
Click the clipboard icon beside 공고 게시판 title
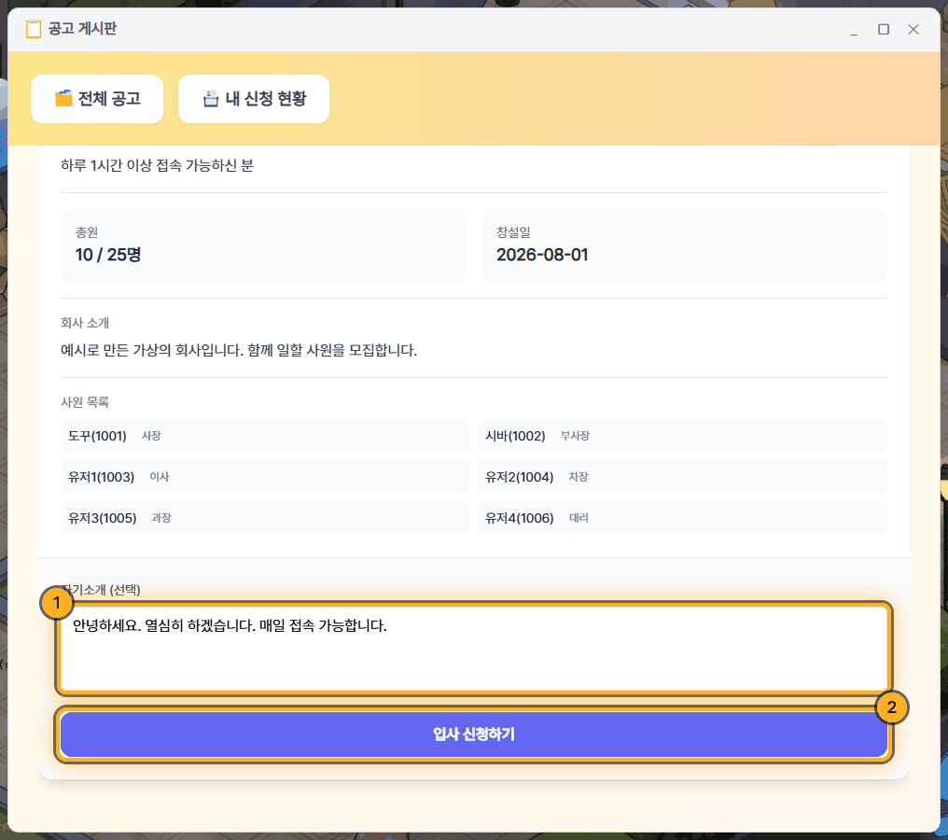pos(34,28)
